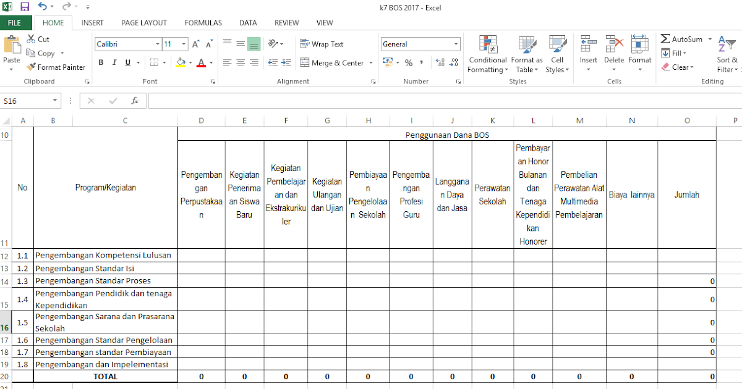Align text left
Viewport: 742px width, 389px height.
point(227,62)
